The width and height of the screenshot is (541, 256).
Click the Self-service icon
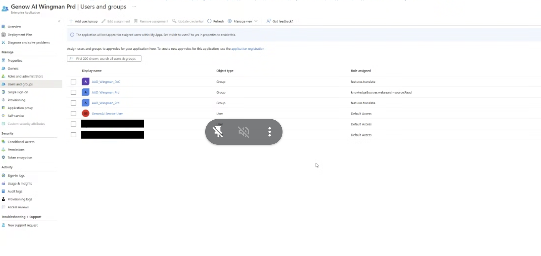pyautogui.click(x=4, y=116)
